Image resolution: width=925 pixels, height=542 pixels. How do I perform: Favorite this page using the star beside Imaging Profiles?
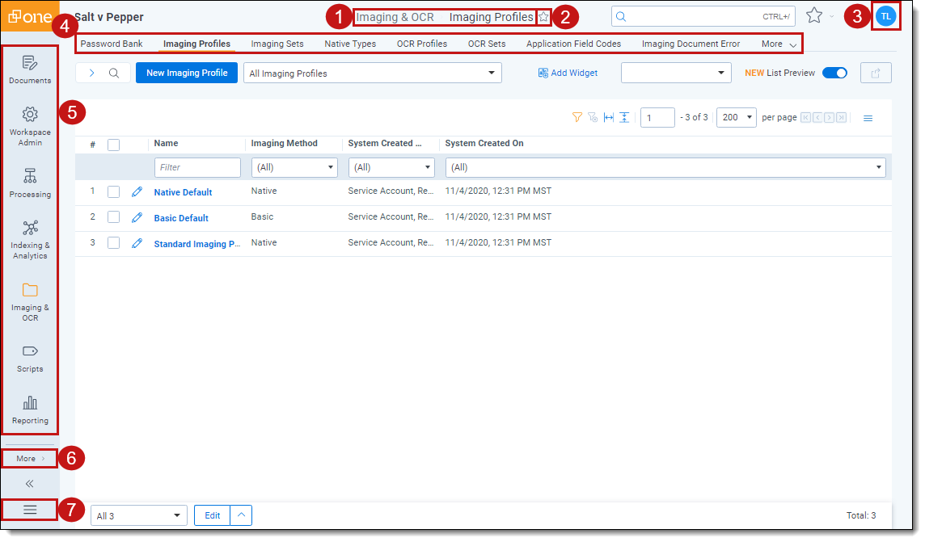click(543, 17)
